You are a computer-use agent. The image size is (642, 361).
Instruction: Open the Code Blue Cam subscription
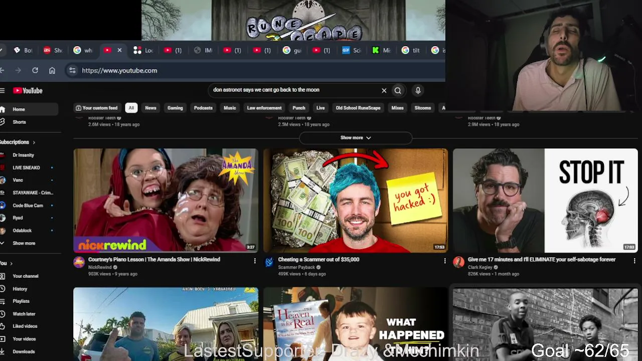(x=28, y=206)
